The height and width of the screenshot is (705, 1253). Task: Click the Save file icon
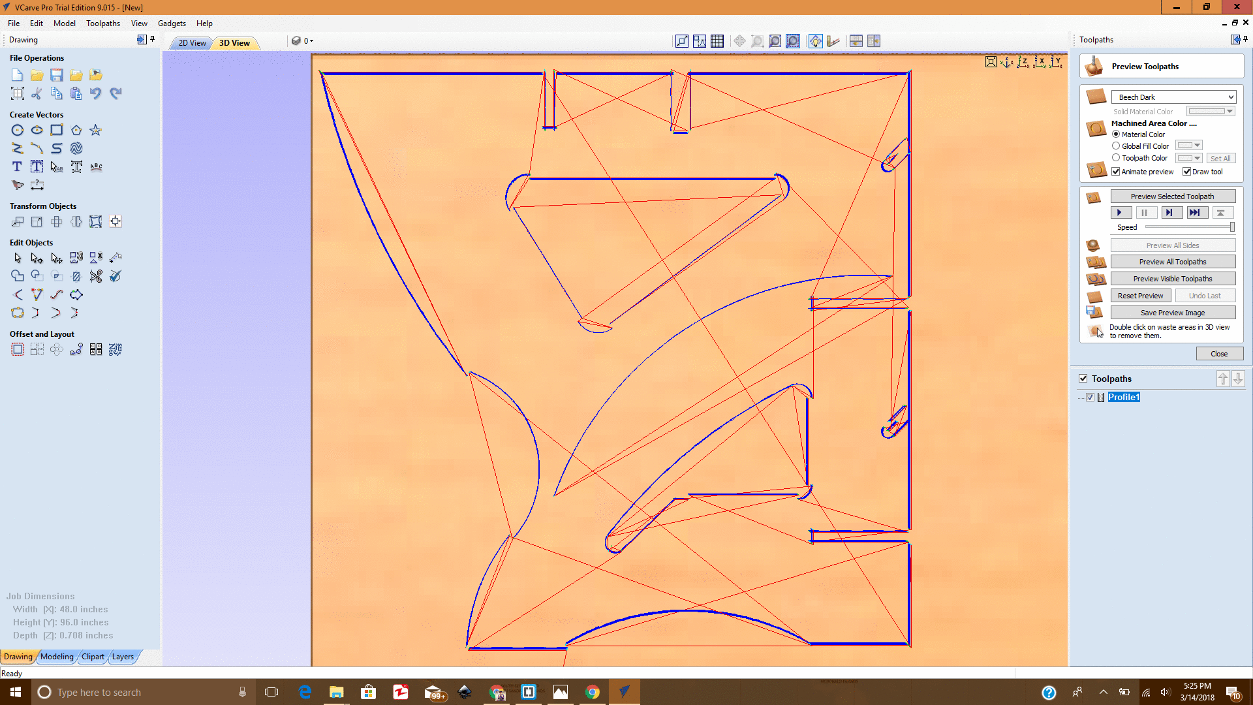point(57,75)
